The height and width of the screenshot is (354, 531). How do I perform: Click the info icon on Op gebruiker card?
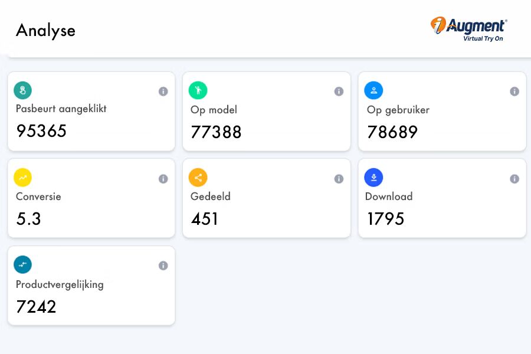pos(514,91)
